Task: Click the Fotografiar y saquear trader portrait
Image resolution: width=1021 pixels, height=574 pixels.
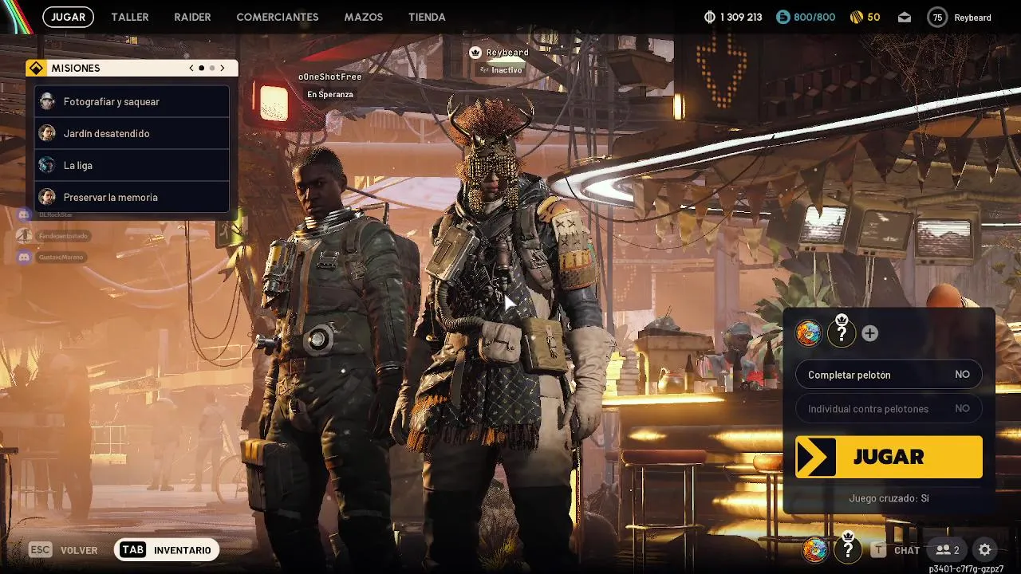Action: pos(48,101)
